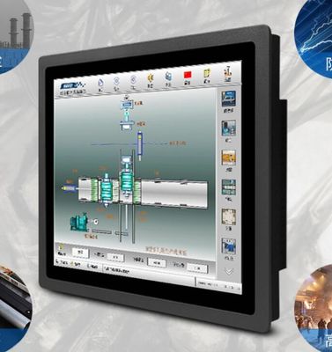This screenshot has width=332, height=352.
Task: Click the red square toolbar icon
Action: (x=188, y=75)
